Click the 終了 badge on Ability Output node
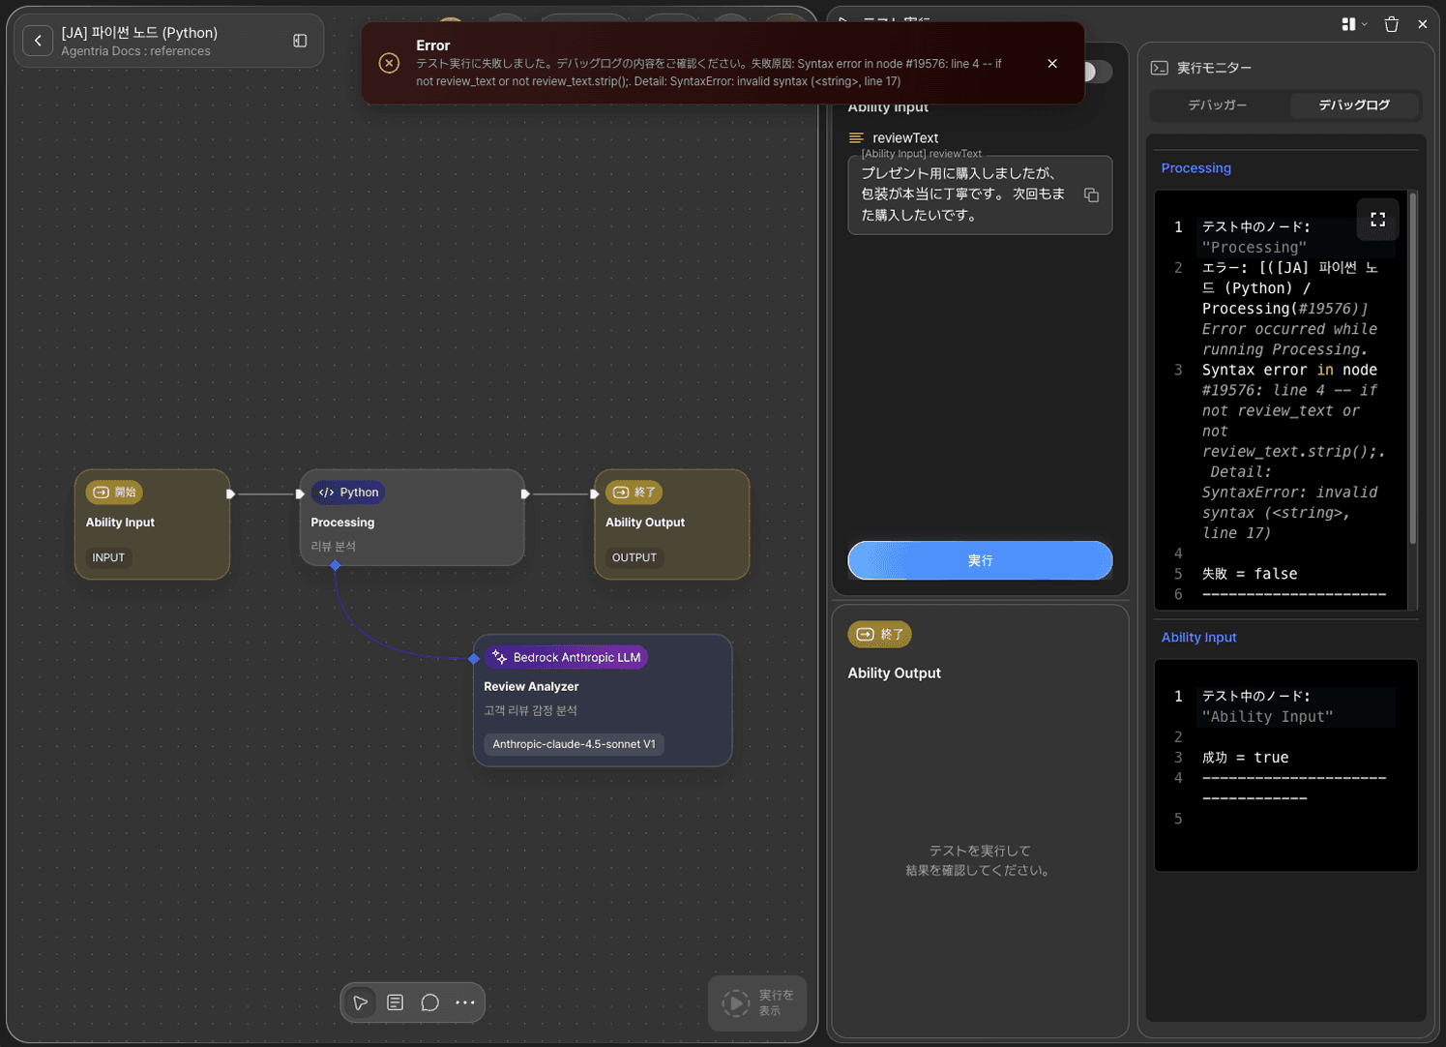1446x1047 pixels. click(x=634, y=493)
